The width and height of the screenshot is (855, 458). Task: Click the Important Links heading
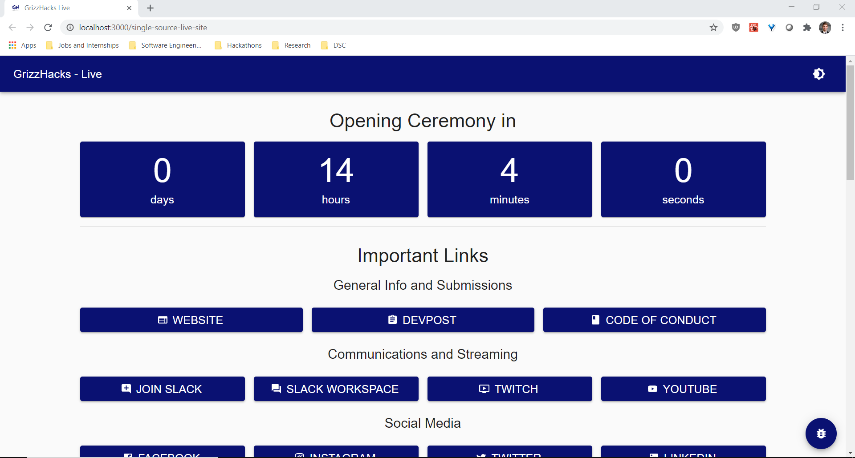pyautogui.click(x=423, y=256)
